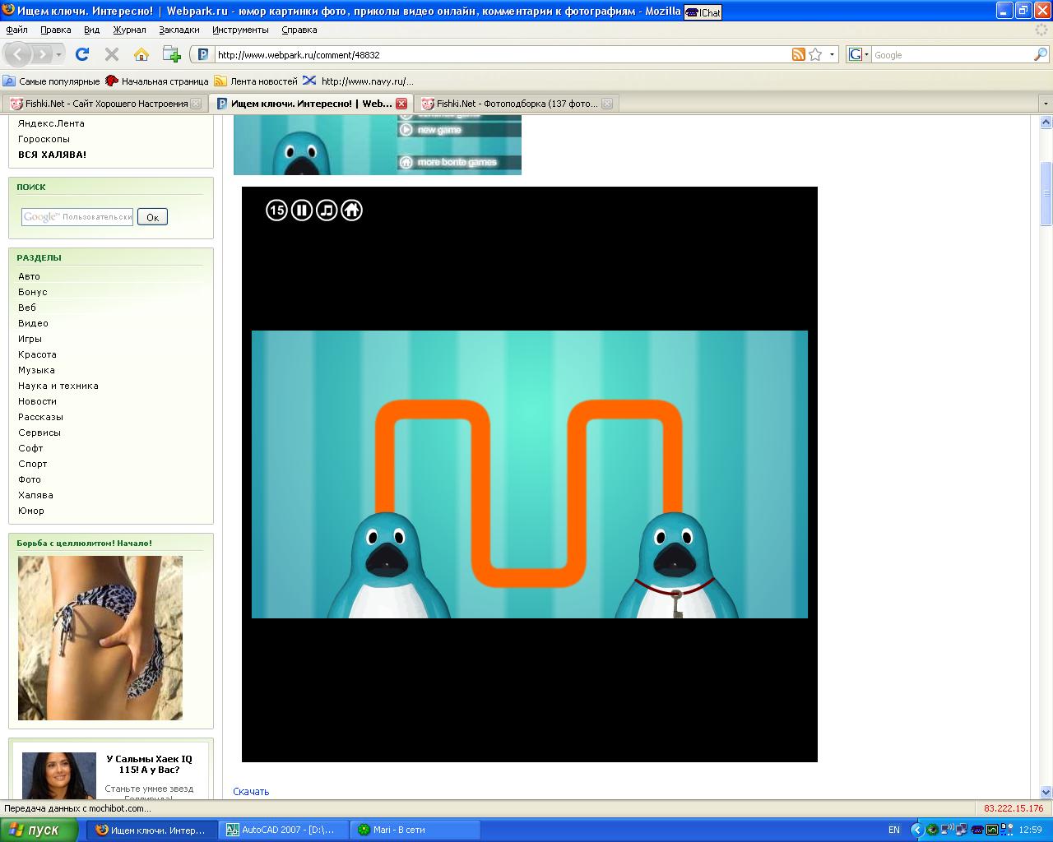This screenshot has height=842, width=1053.
Task: Click the sidebar Google custom search field
Action: coord(77,217)
